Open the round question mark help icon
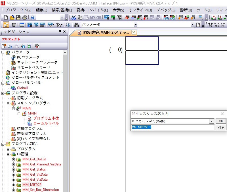Screen dimensions: 227x192 tap(68, 25)
